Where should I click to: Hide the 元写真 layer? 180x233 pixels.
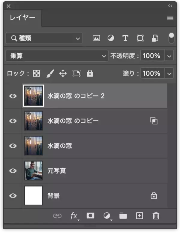pyautogui.click(x=13, y=171)
